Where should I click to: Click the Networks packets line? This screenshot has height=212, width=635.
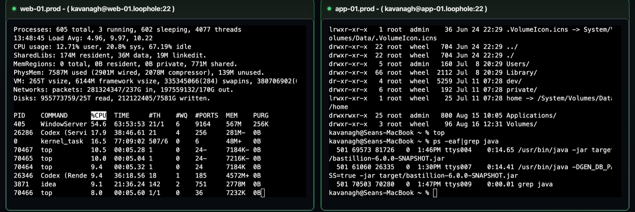[x=123, y=90]
